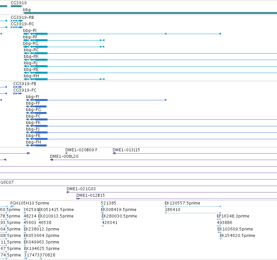277x260 pixels.
Task: Select protein bbg-PE label
Action: click(x=34, y=136)
